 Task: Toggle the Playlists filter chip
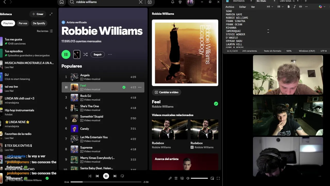[x=8, y=23]
